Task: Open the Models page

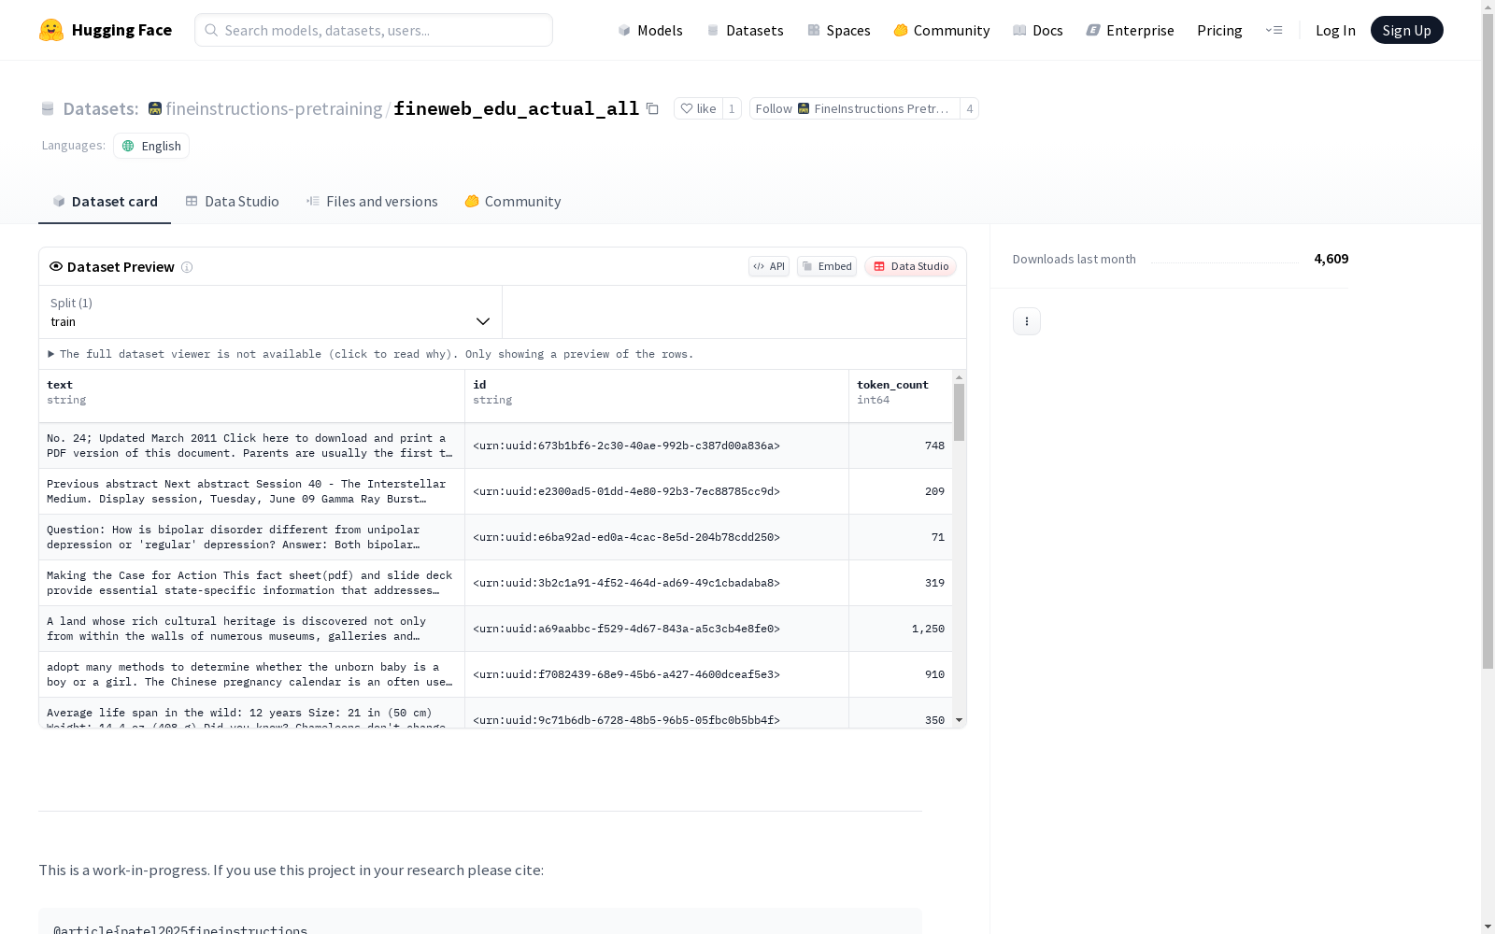Action: coord(650,30)
